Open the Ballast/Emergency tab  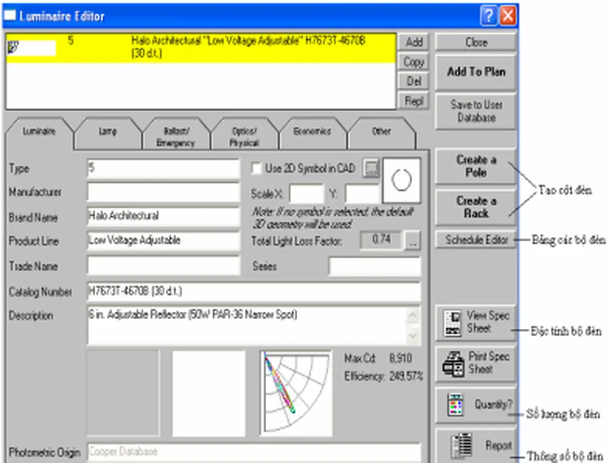pyautogui.click(x=175, y=136)
